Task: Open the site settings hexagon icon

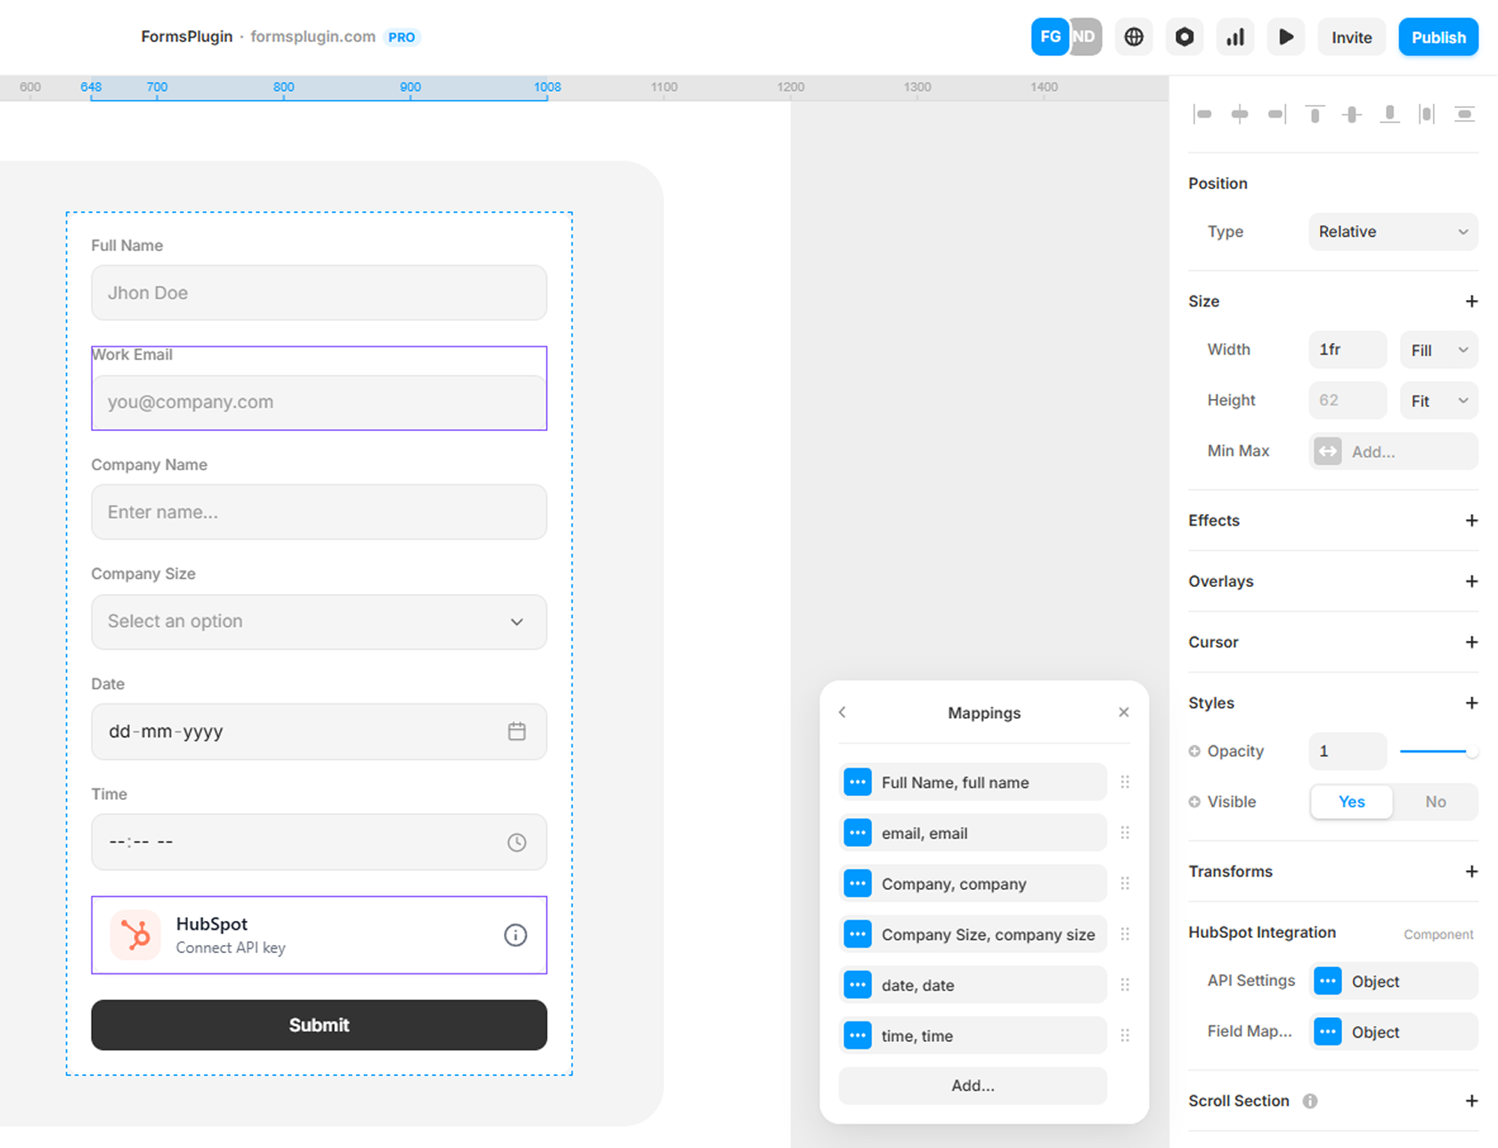Action: [1185, 37]
